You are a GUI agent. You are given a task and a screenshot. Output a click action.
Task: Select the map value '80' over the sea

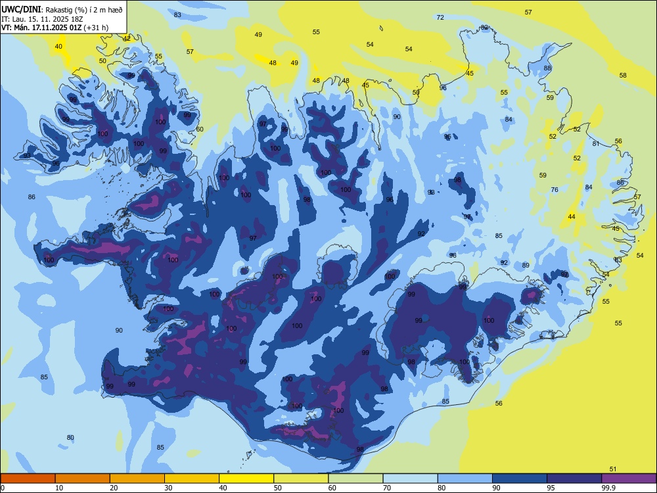click(x=70, y=438)
